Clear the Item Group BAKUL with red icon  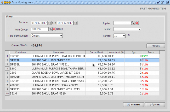[54, 29]
